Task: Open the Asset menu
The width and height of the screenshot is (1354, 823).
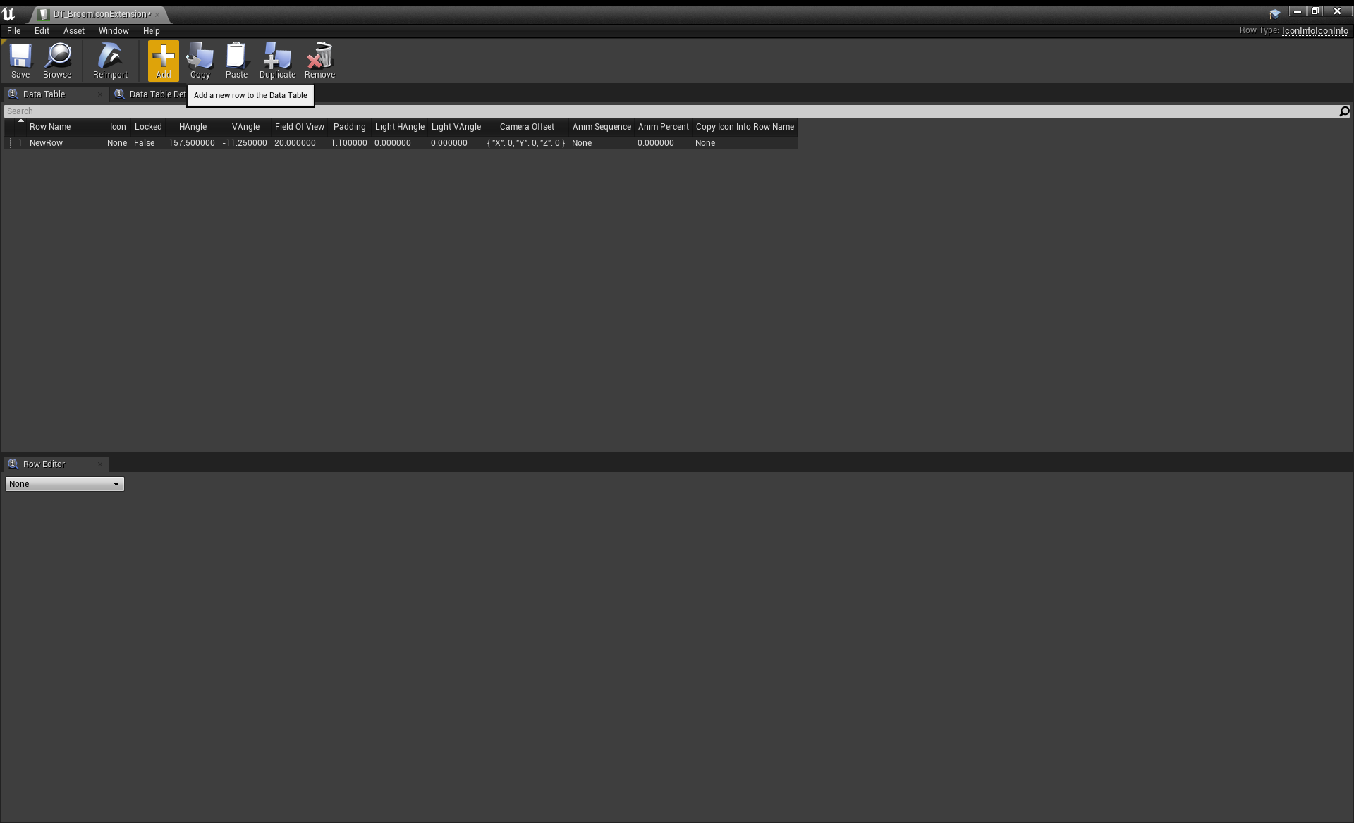Action: pos(73,31)
